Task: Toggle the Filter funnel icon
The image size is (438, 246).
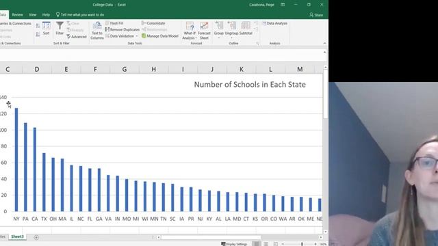Action: tap(60, 28)
